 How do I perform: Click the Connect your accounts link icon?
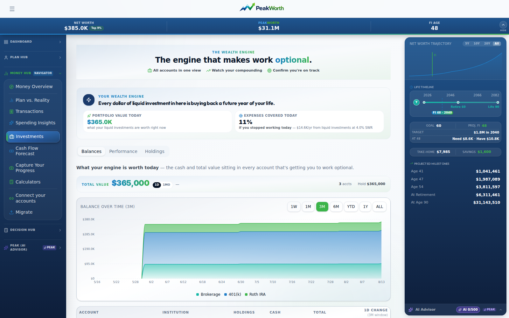[x=11, y=198]
